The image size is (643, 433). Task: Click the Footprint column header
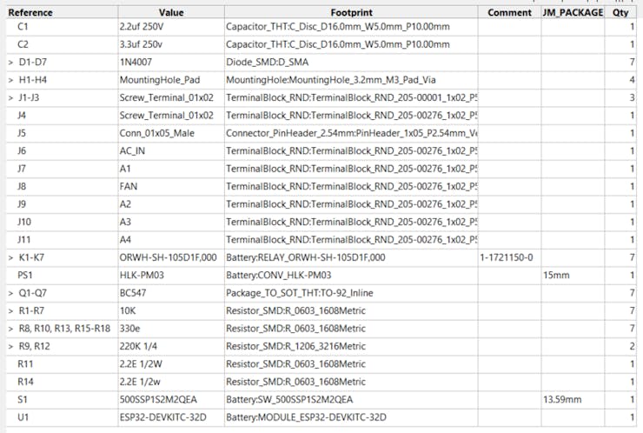click(x=351, y=13)
